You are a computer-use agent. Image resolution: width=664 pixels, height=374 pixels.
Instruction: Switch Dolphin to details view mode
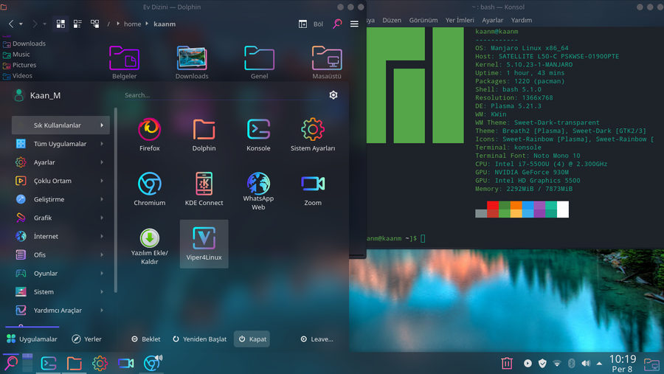pyautogui.click(x=94, y=24)
